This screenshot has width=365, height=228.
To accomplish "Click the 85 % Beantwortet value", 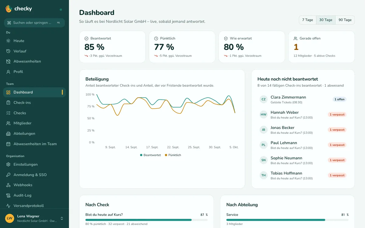I will (94, 47).
